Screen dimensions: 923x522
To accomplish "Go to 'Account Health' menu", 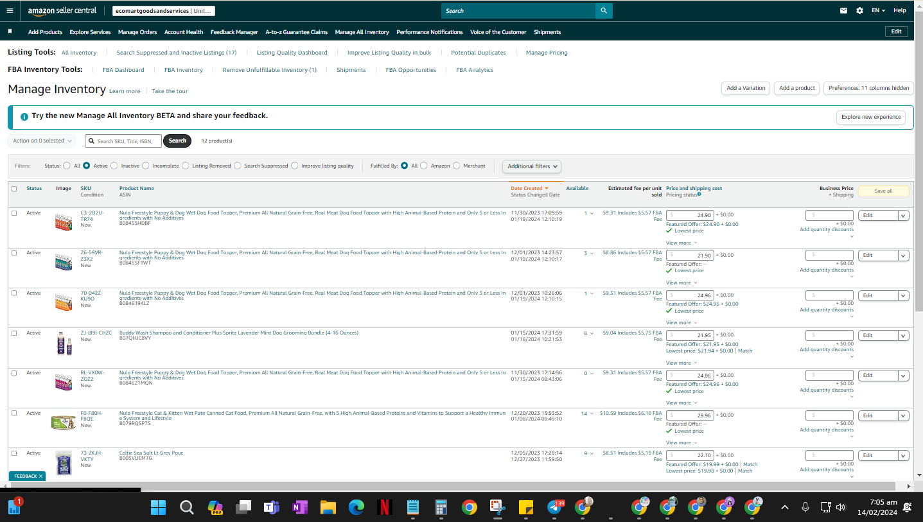I will pos(184,32).
